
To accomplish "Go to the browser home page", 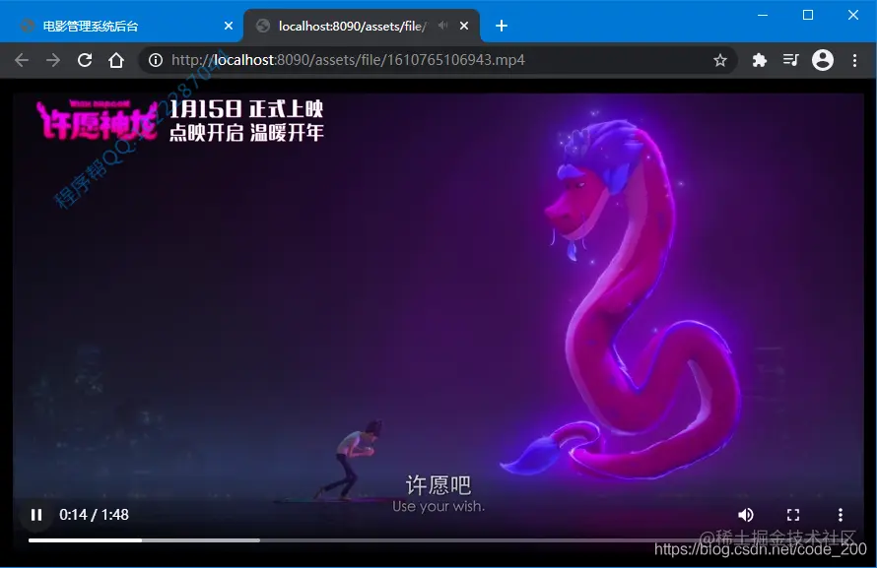I will click(x=116, y=60).
